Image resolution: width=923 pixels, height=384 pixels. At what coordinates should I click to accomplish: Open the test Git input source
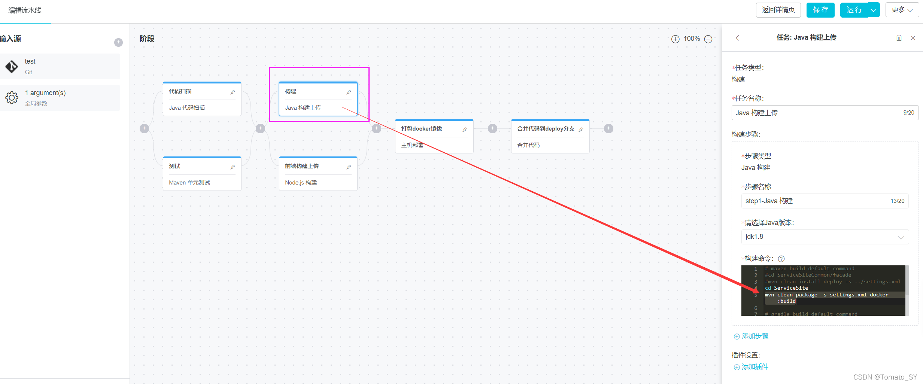point(60,66)
